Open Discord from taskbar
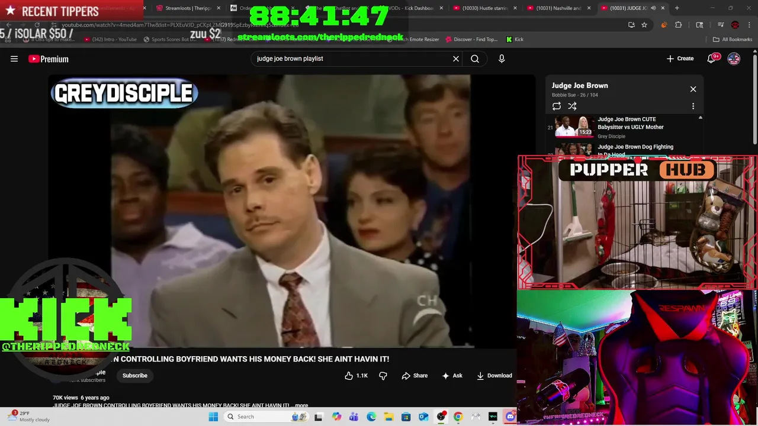This screenshot has width=758, height=426. tap(510, 417)
